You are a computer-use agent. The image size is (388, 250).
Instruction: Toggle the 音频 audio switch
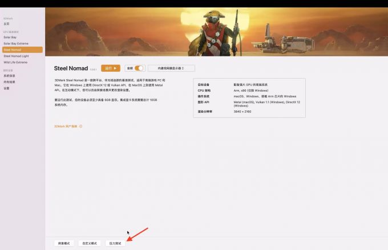(x=139, y=68)
